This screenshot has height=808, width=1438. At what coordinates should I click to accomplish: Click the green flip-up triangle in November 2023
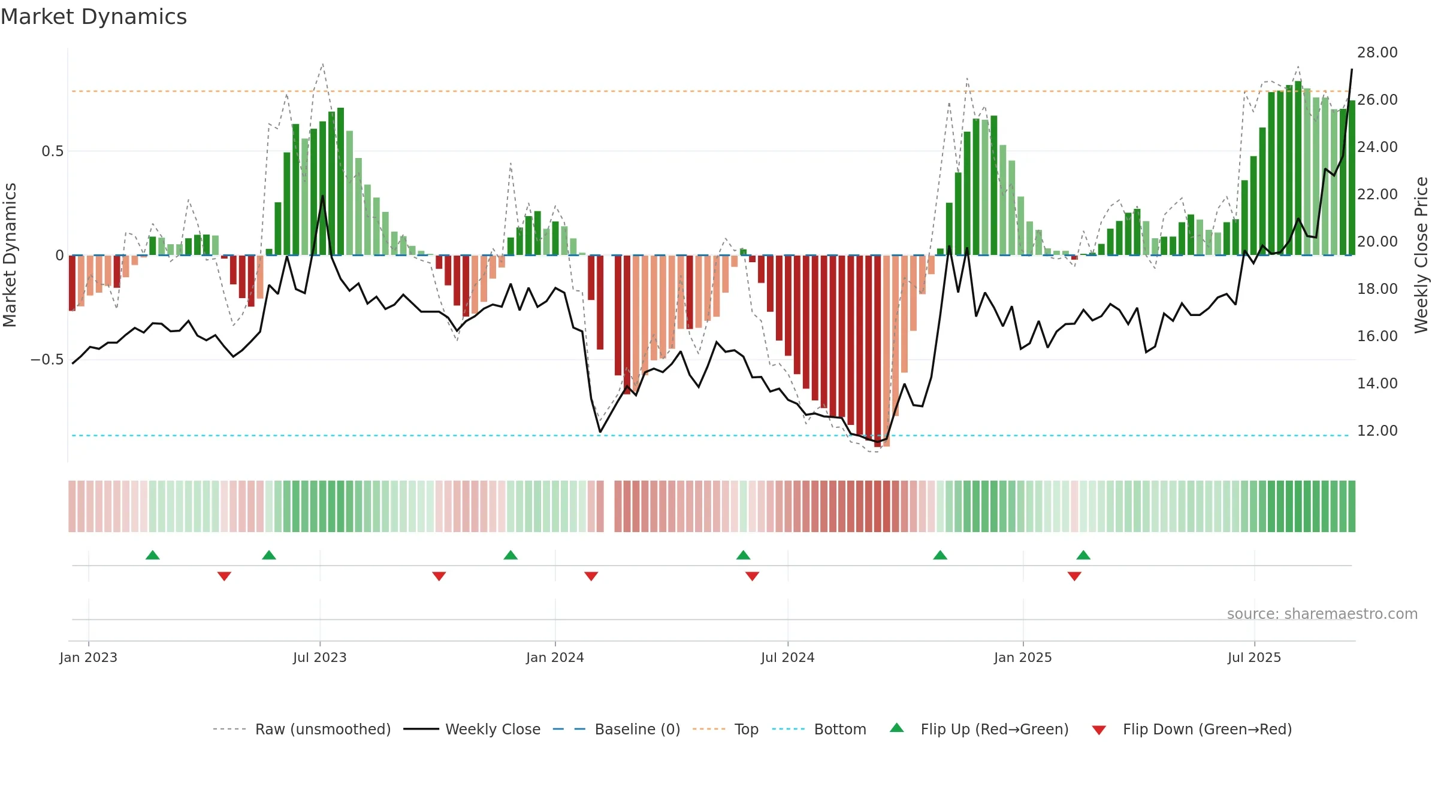[x=510, y=555]
